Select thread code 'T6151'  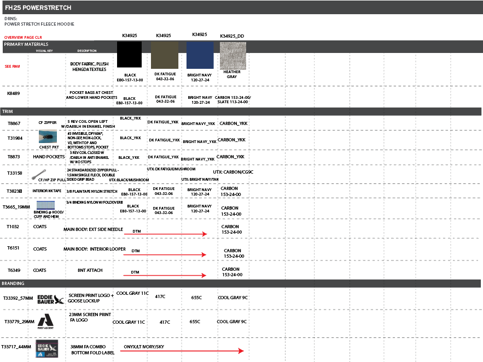pos(13,248)
